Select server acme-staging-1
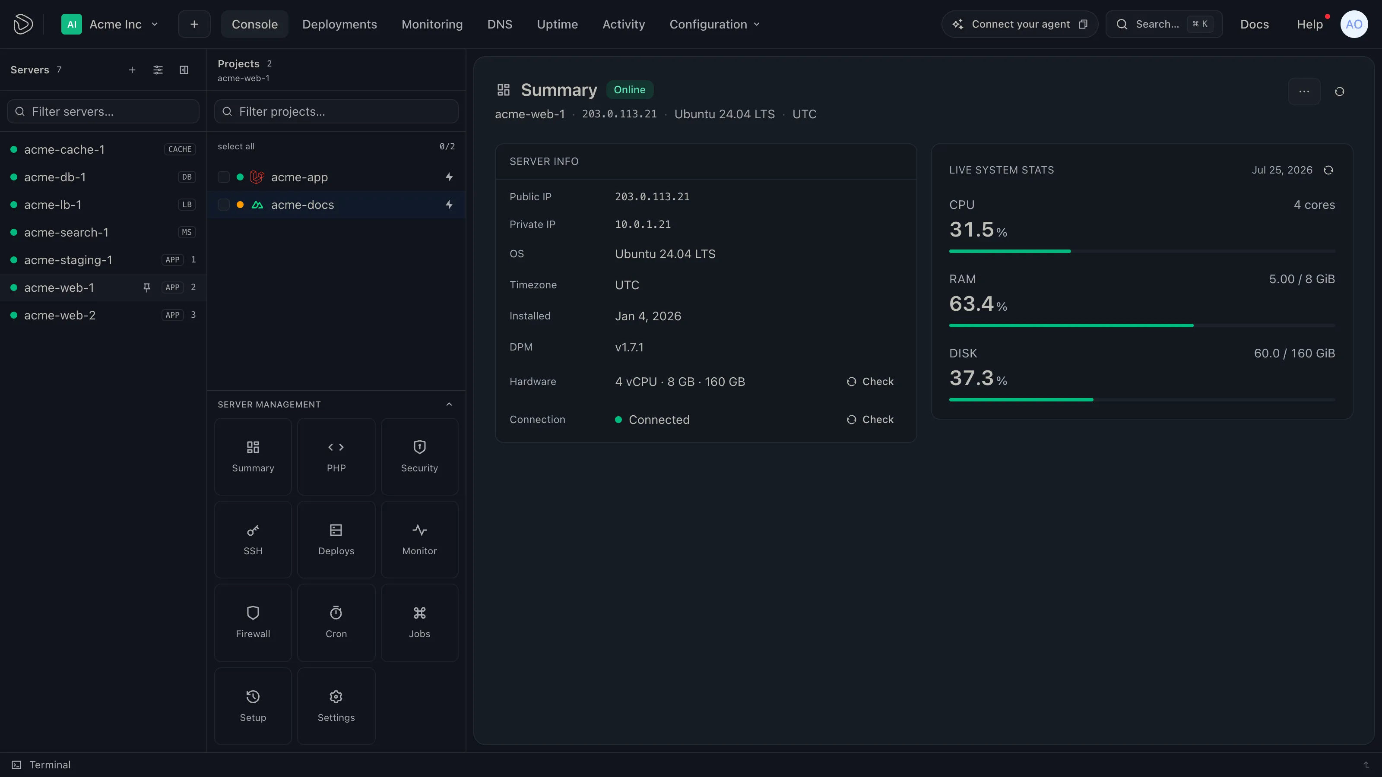 103,259
